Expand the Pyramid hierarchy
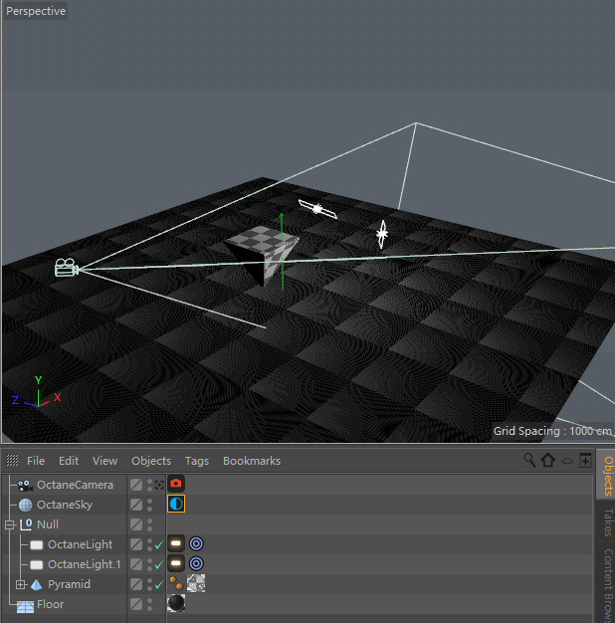 21,584
